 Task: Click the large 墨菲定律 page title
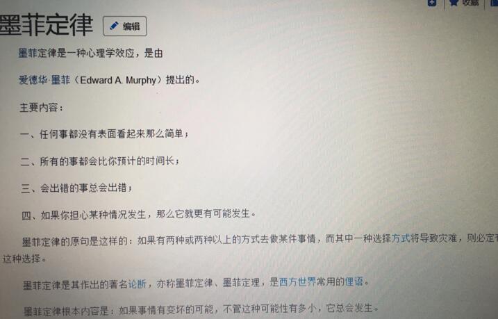pos(45,24)
